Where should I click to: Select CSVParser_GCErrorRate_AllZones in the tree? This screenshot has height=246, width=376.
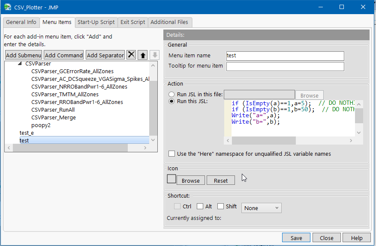click(72, 71)
